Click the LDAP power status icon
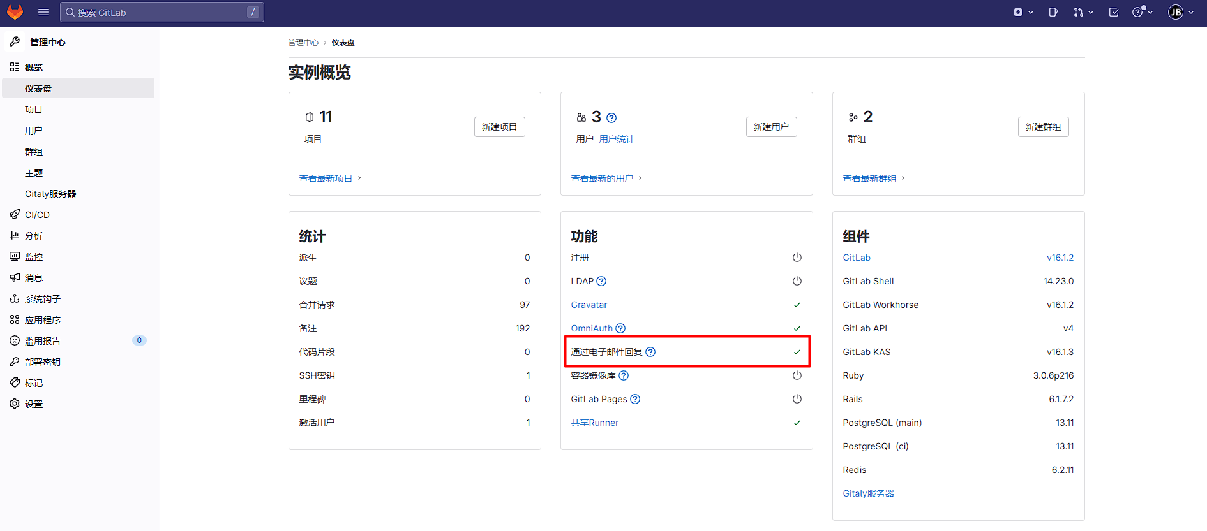This screenshot has height=531, width=1207. click(x=797, y=281)
